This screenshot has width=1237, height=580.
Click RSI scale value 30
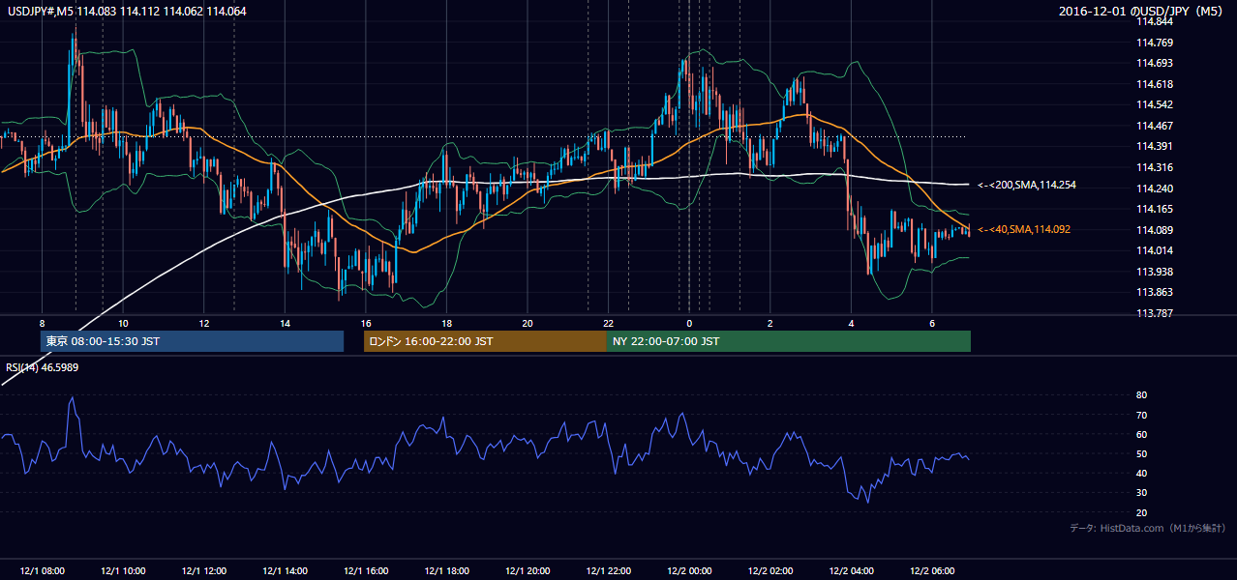click(x=1142, y=493)
